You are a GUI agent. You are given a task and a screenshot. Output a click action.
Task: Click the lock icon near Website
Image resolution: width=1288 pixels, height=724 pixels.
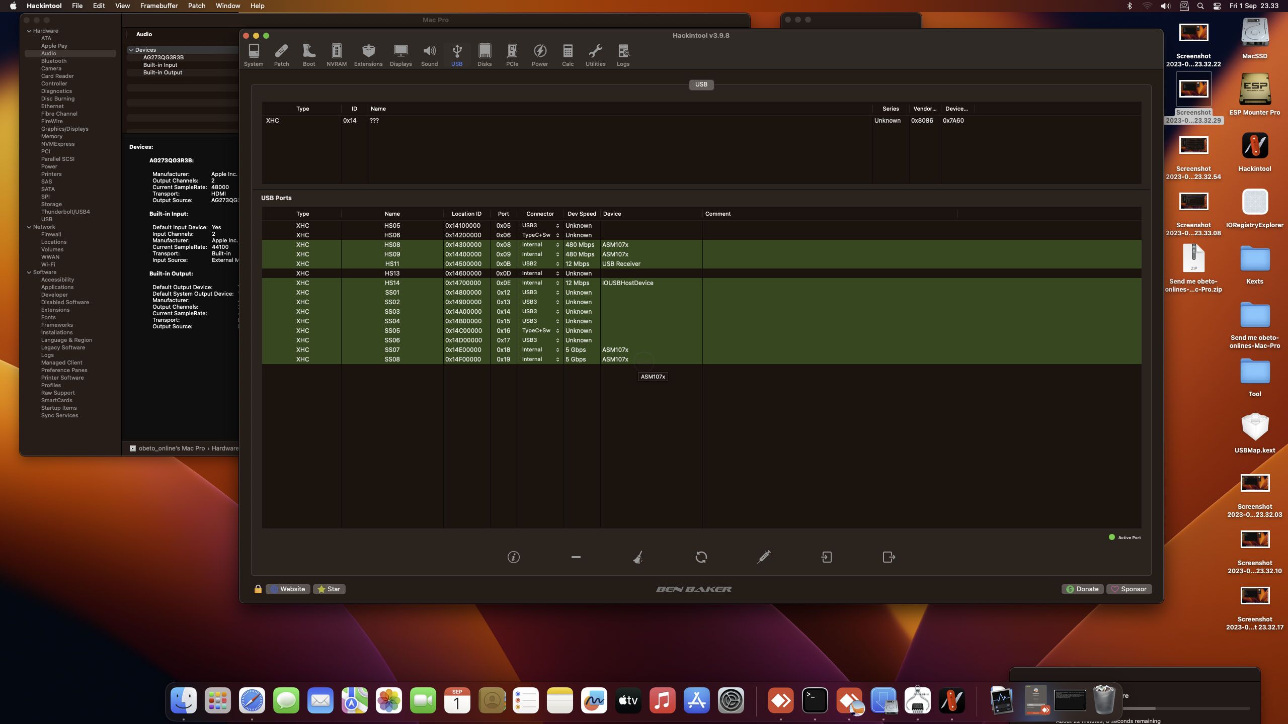258,589
